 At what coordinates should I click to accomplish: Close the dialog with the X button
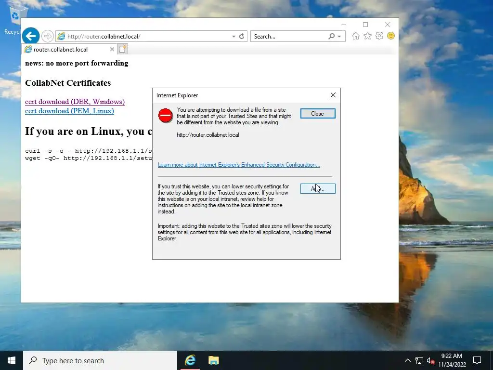333,95
